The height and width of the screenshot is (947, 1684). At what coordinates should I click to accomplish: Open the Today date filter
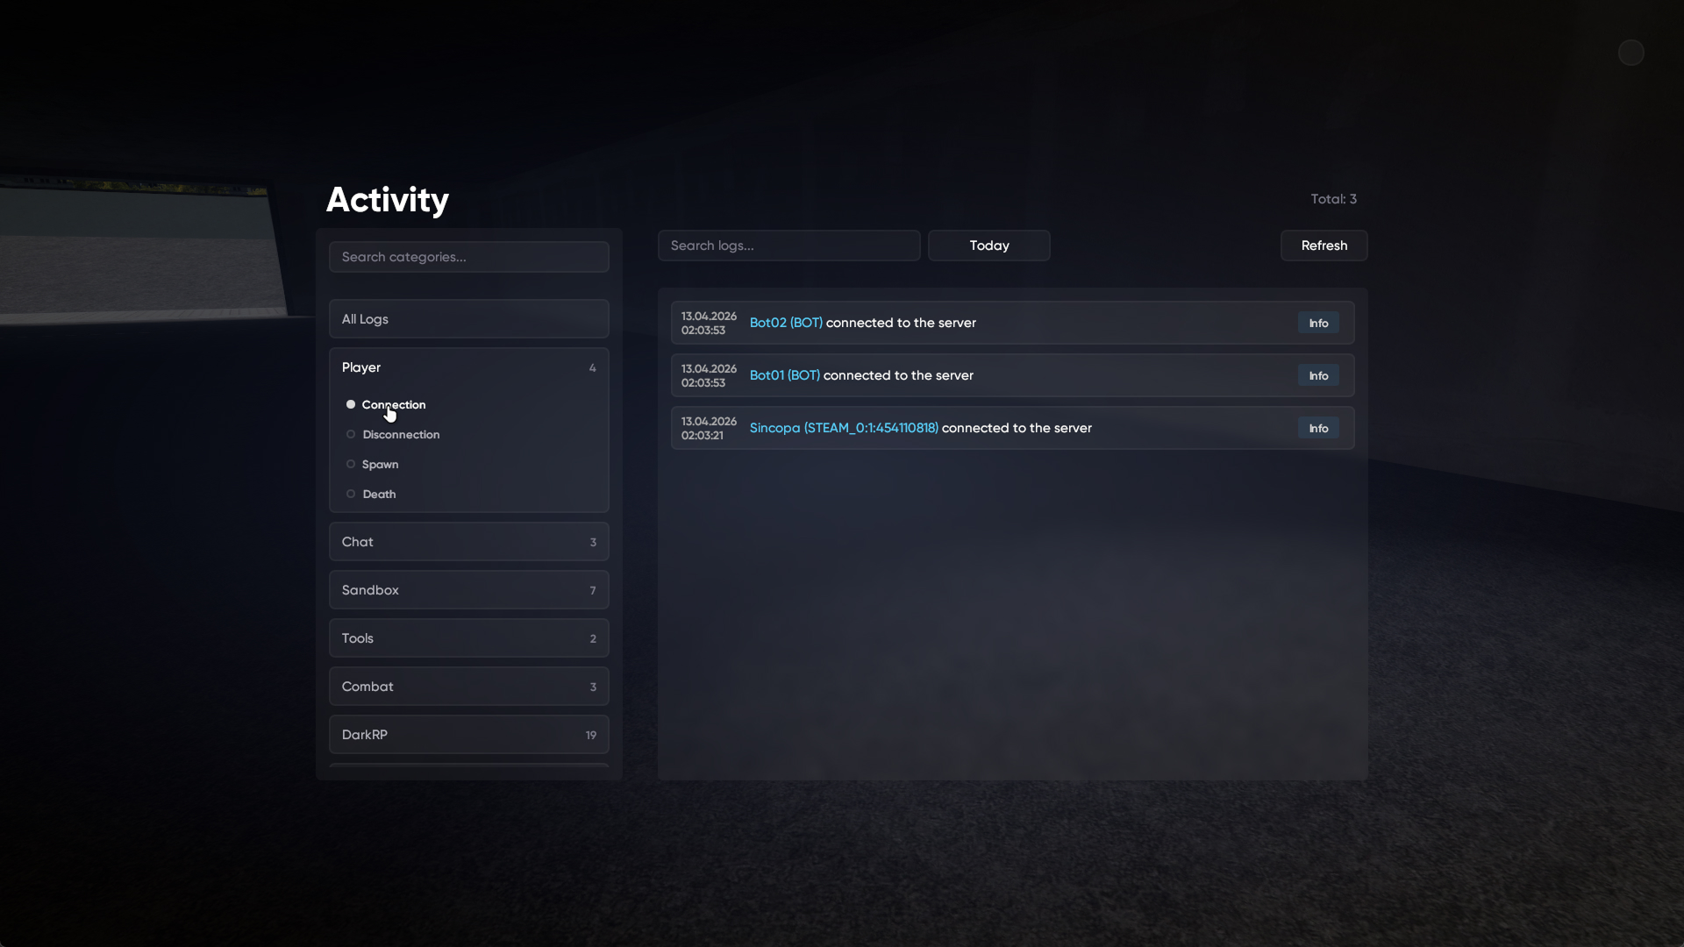point(989,246)
